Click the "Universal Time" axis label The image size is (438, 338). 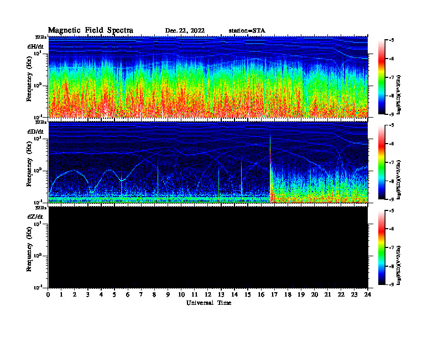tap(208, 303)
